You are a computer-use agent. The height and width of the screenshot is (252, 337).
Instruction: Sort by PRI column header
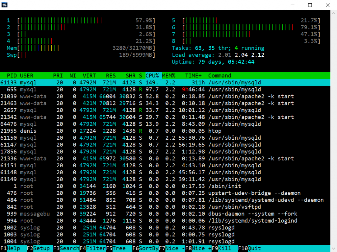(x=58, y=76)
